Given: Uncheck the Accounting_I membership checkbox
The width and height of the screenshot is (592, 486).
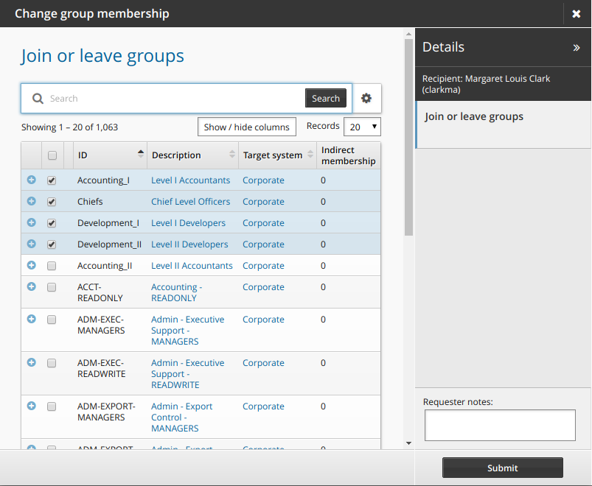Looking at the screenshot, I should point(52,180).
